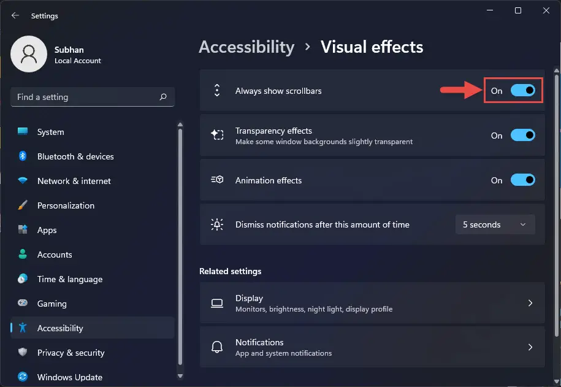Open Windows Update label
This screenshot has width=561, height=387.
click(x=70, y=377)
